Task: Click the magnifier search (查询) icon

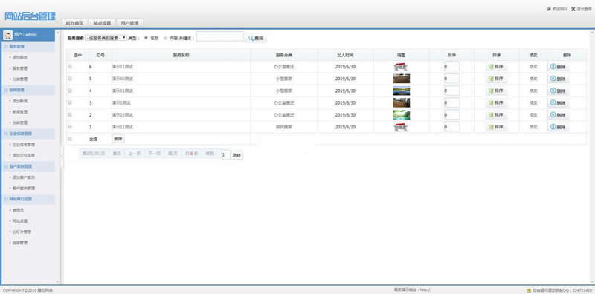Action: [x=251, y=39]
